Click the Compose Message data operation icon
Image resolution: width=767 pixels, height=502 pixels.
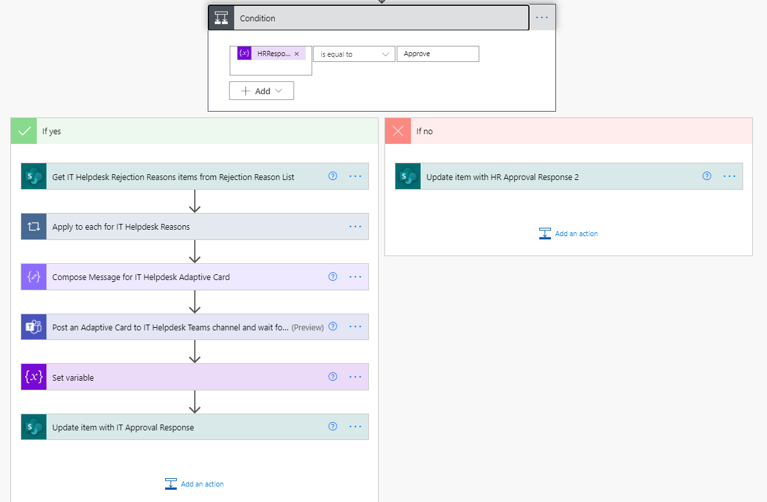coord(34,277)
